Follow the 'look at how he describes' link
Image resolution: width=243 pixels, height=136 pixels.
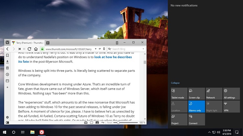(x=113, y=57)
